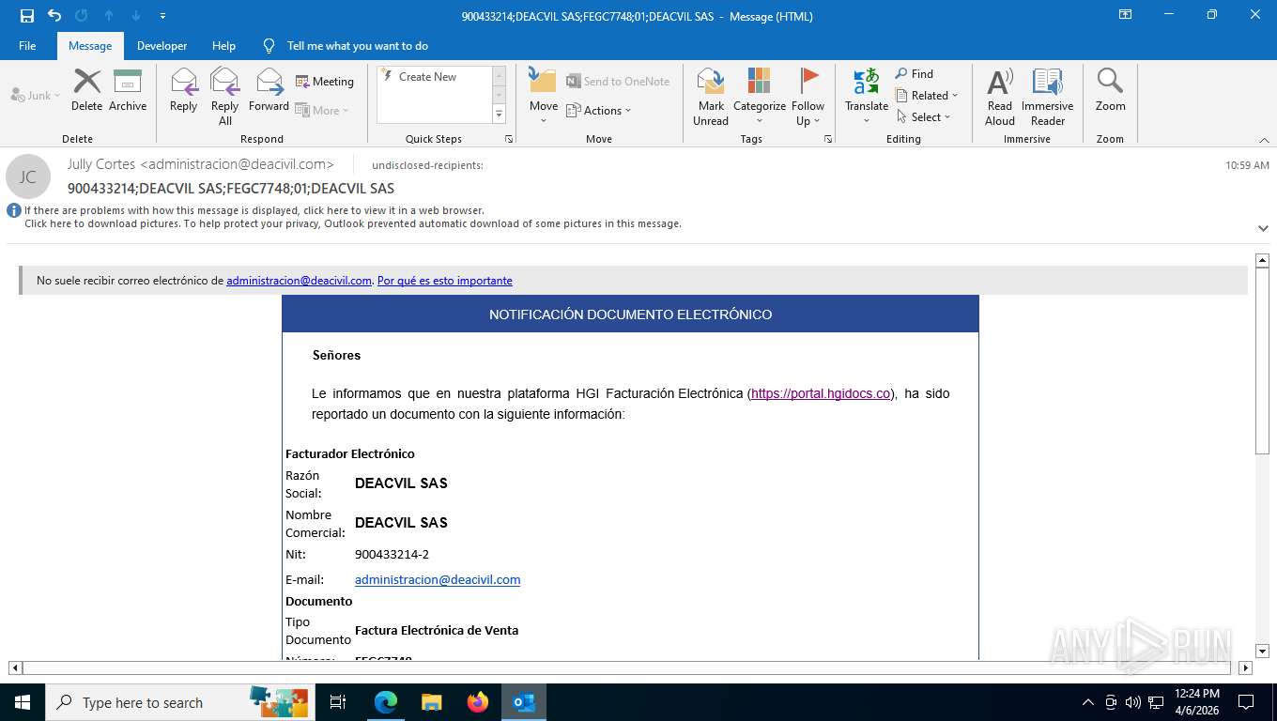Delete the message with the Delete icon

pyautogui.click(x=86, y=91)
